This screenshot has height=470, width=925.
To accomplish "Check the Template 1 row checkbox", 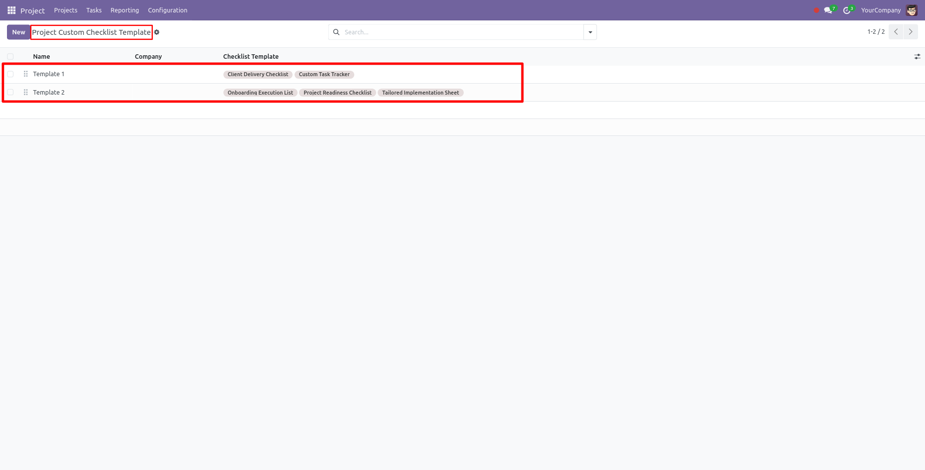I will coord(10,74).
